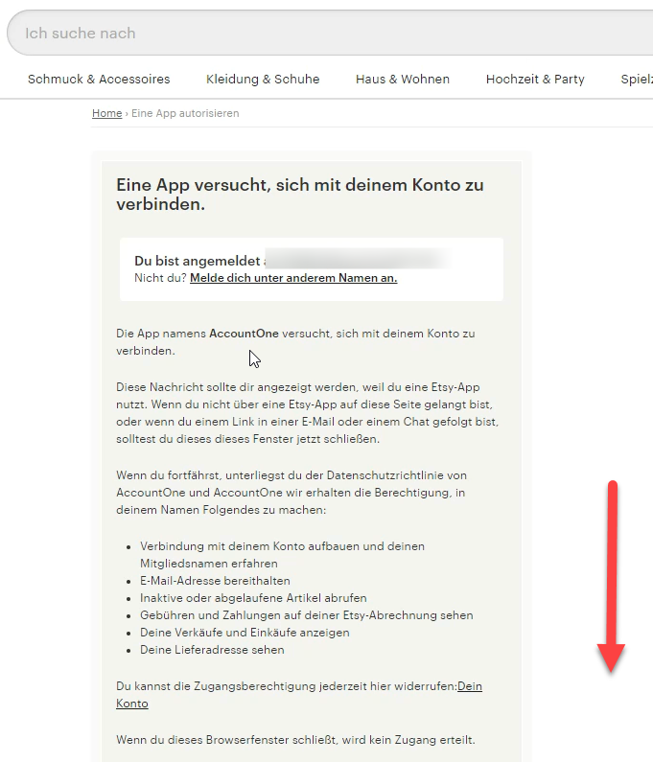This screenshot has height=762, width=653.
Task: Click list item 'Verbindung mit deinem Konto aufbauen'
Action: [282, 555]
